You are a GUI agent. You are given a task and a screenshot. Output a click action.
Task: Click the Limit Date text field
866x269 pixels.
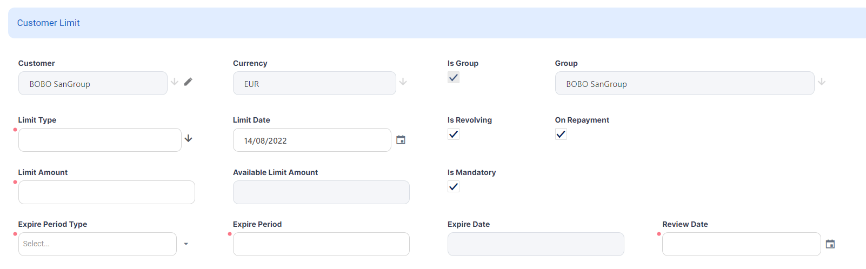click(311, 140)
